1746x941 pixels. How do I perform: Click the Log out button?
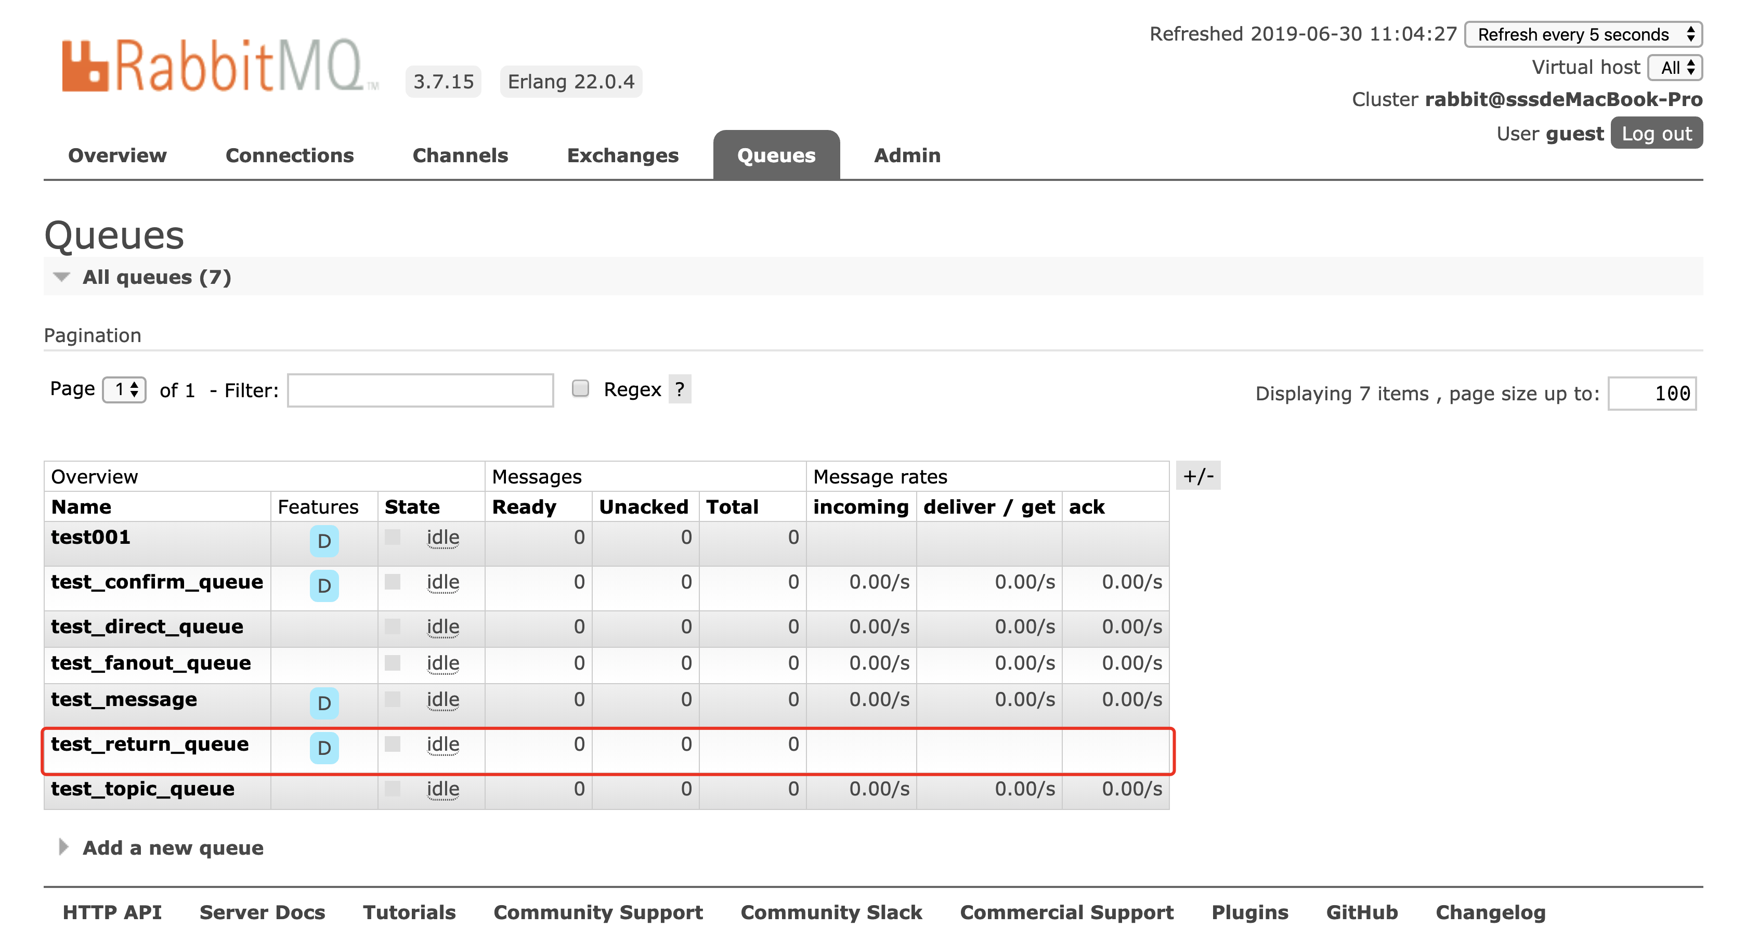[1656, 134]
